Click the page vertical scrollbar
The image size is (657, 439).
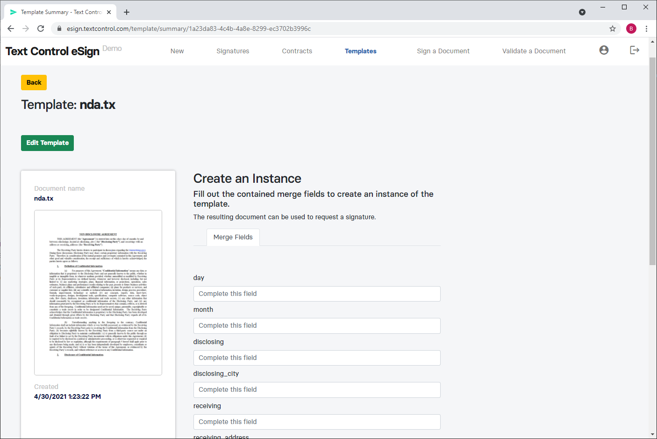tap(652, 161)
